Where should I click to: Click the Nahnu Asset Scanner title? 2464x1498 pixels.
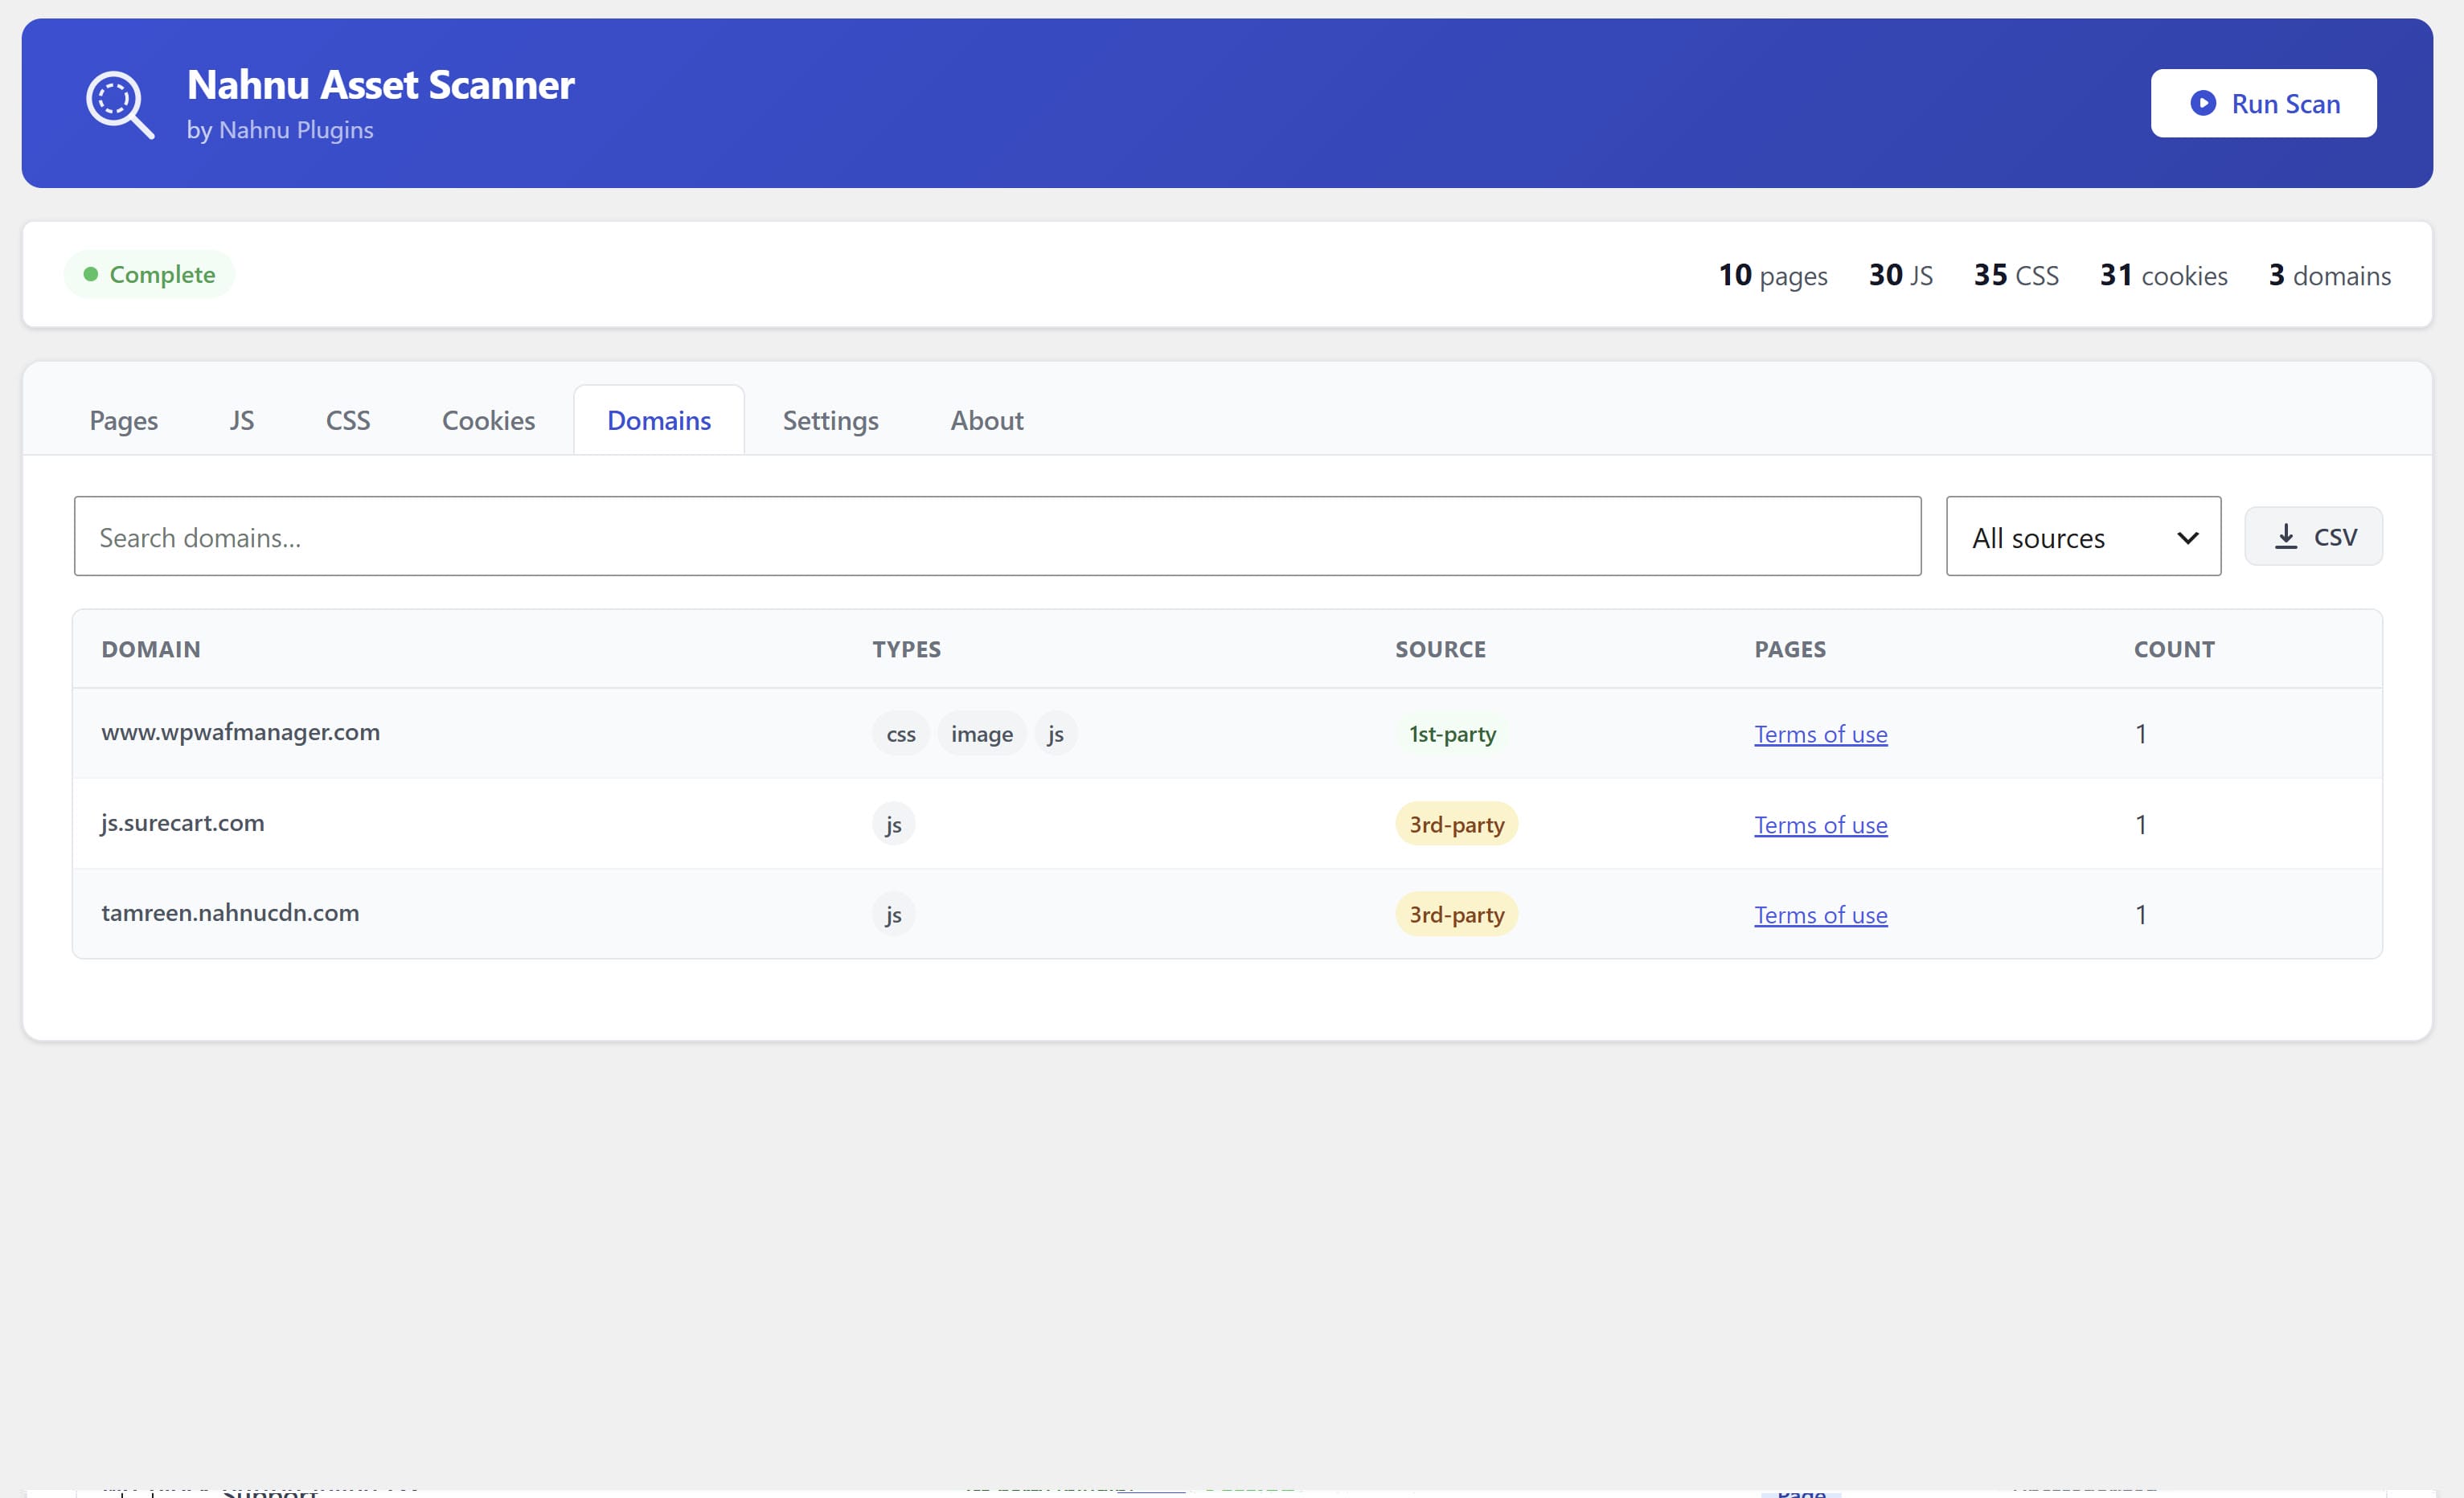coord(380,85)
